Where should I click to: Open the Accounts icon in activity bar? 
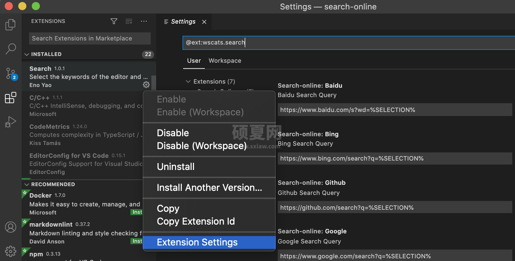(x=10, y=227)
